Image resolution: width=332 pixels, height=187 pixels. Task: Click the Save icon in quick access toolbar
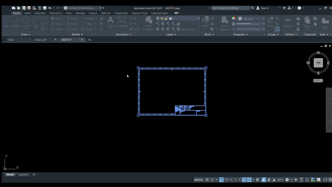click(x=24, y=8)
